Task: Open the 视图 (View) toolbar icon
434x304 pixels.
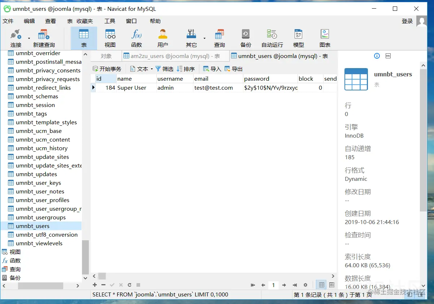Action: (x=110, y=38)
